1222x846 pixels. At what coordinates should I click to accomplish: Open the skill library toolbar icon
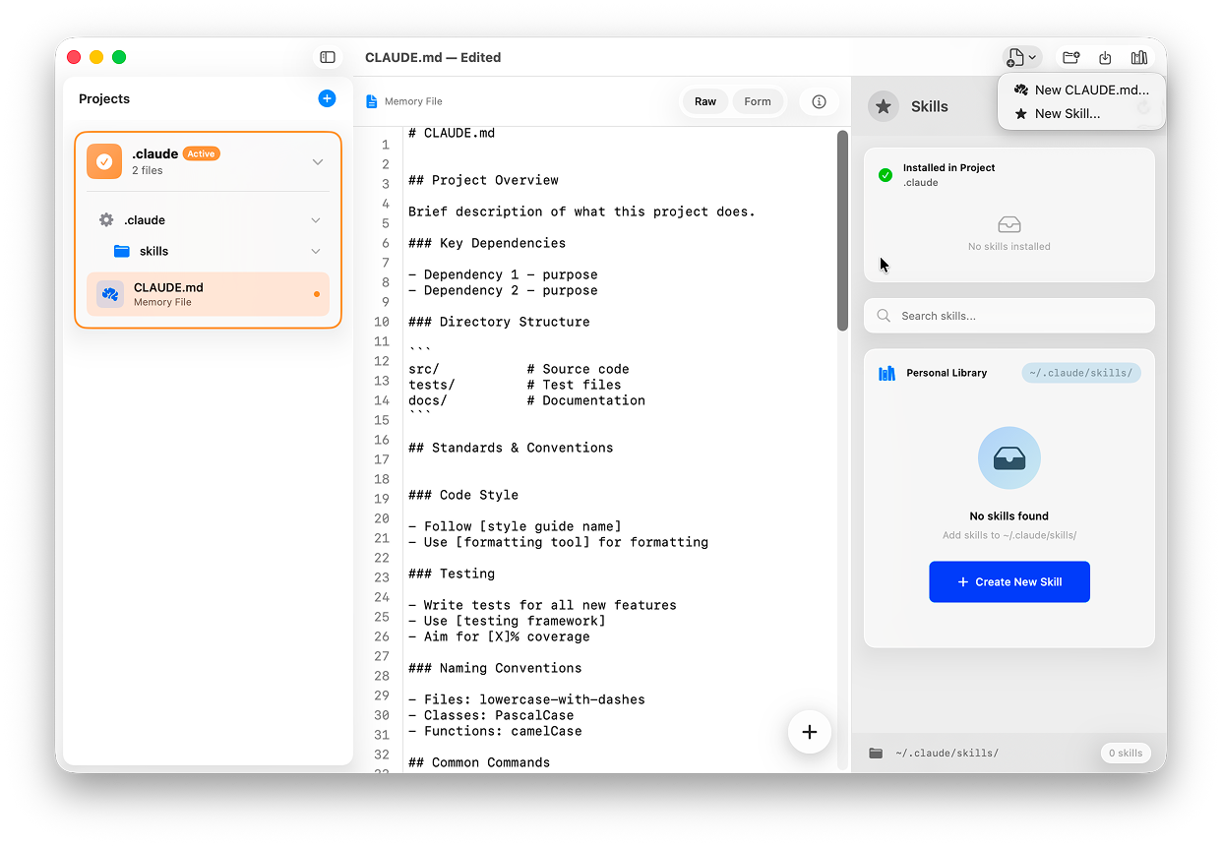(1139, 57)
